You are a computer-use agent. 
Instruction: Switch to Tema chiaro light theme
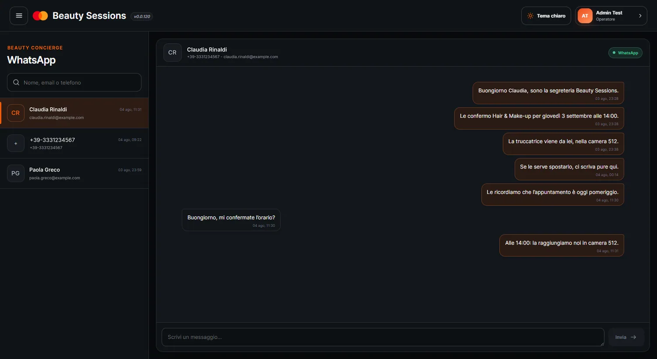coord(546,16)
